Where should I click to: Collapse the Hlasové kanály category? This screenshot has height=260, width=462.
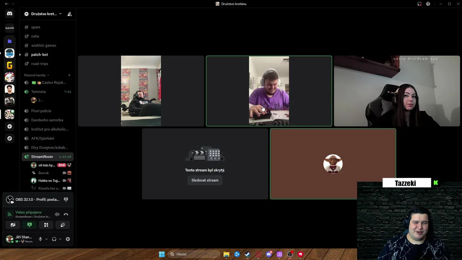point(36,75)
